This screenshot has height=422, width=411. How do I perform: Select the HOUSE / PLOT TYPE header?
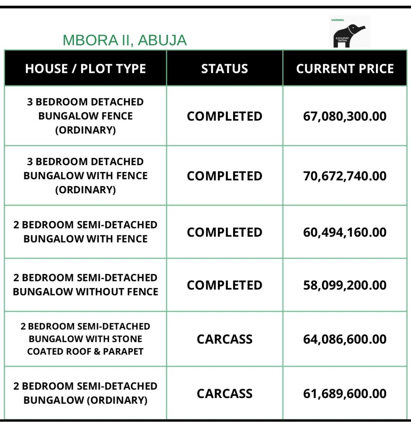click(x=85, y=68)
